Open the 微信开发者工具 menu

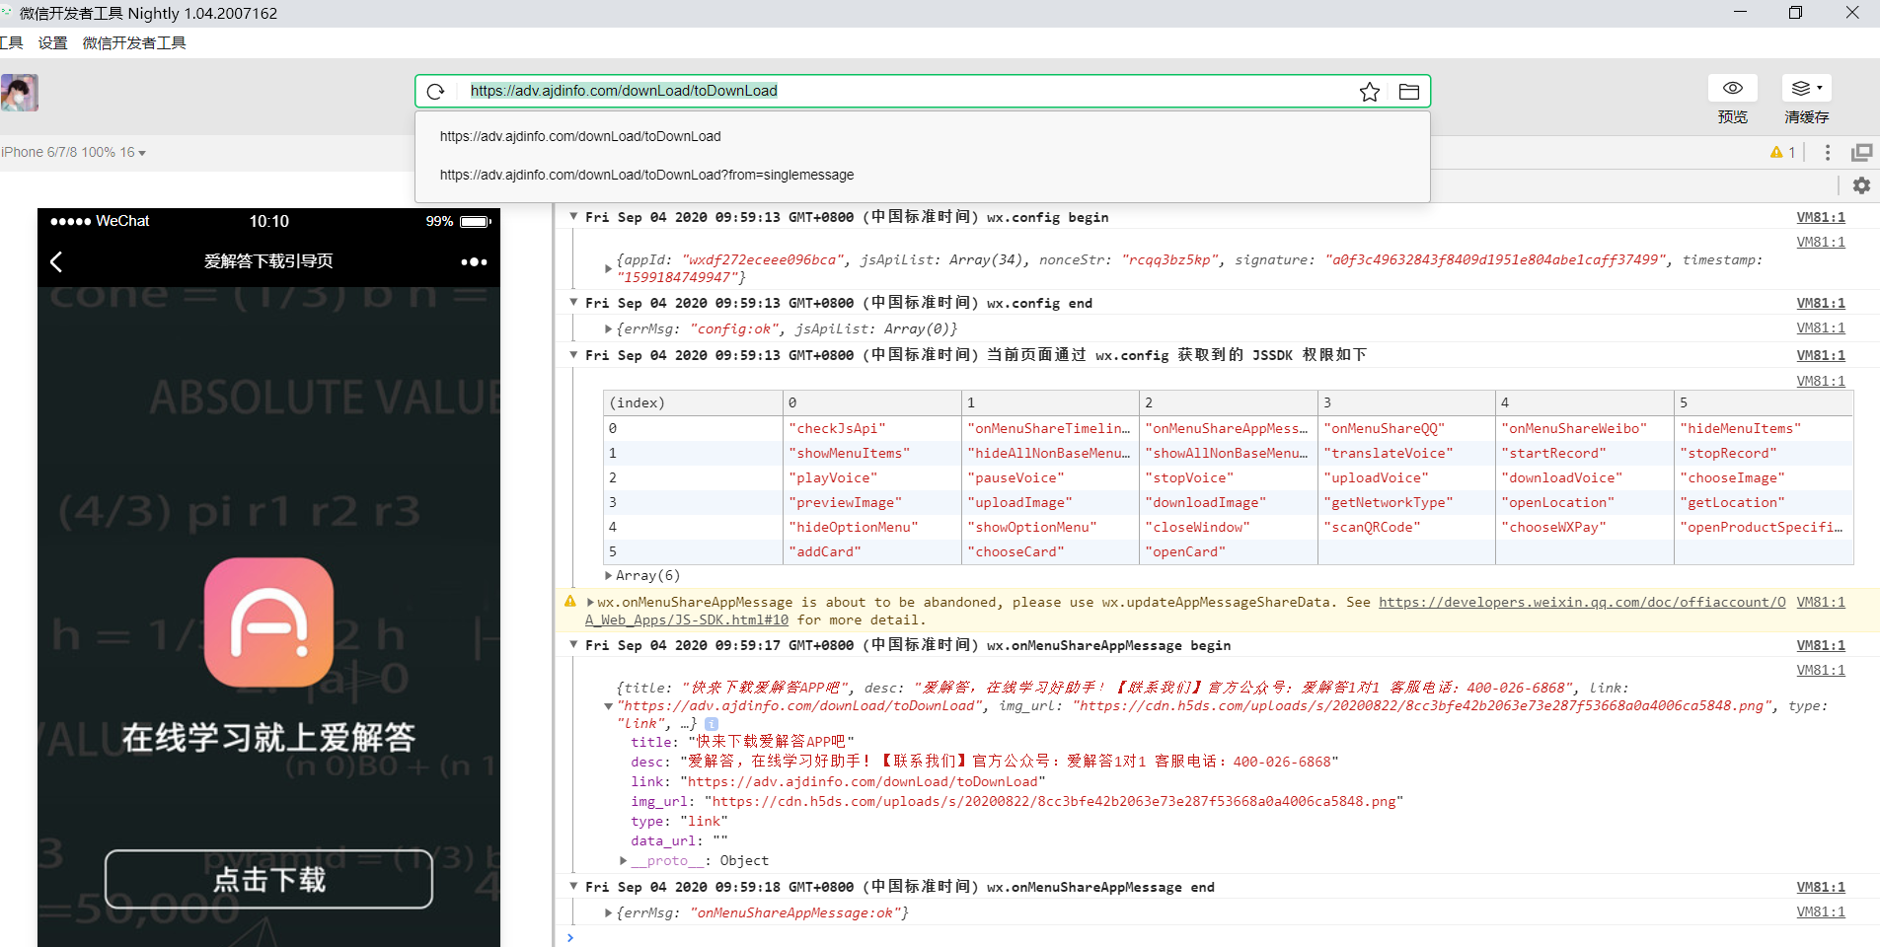click(x=134, y=43)
